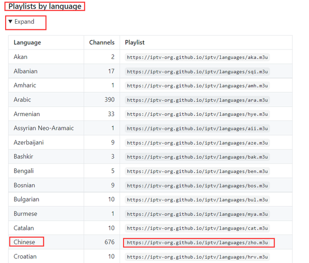Open the Bulgarian playlist link

198,200
